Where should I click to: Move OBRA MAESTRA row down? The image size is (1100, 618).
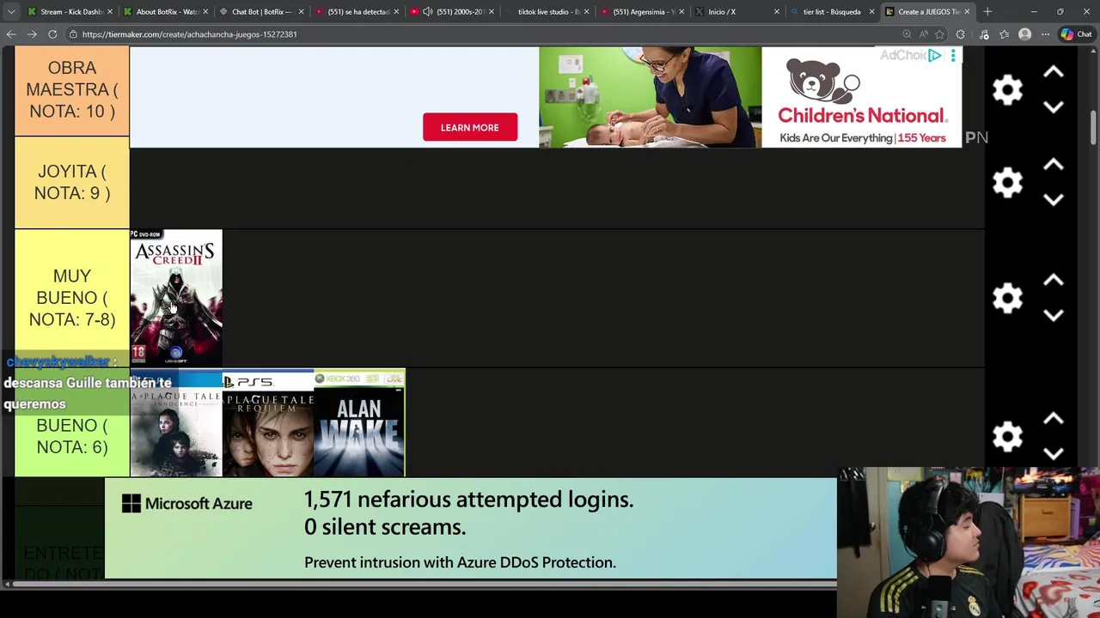coord(1054,106)
